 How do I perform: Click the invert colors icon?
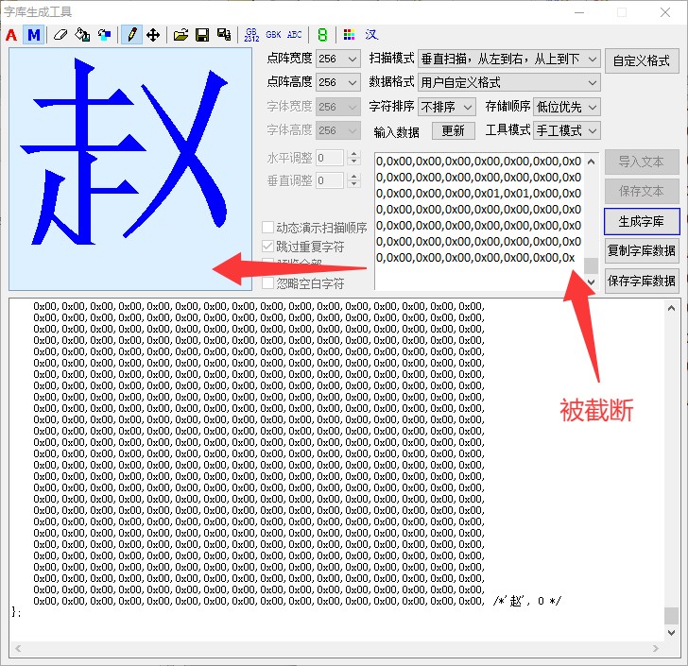(x=104, y=35)
